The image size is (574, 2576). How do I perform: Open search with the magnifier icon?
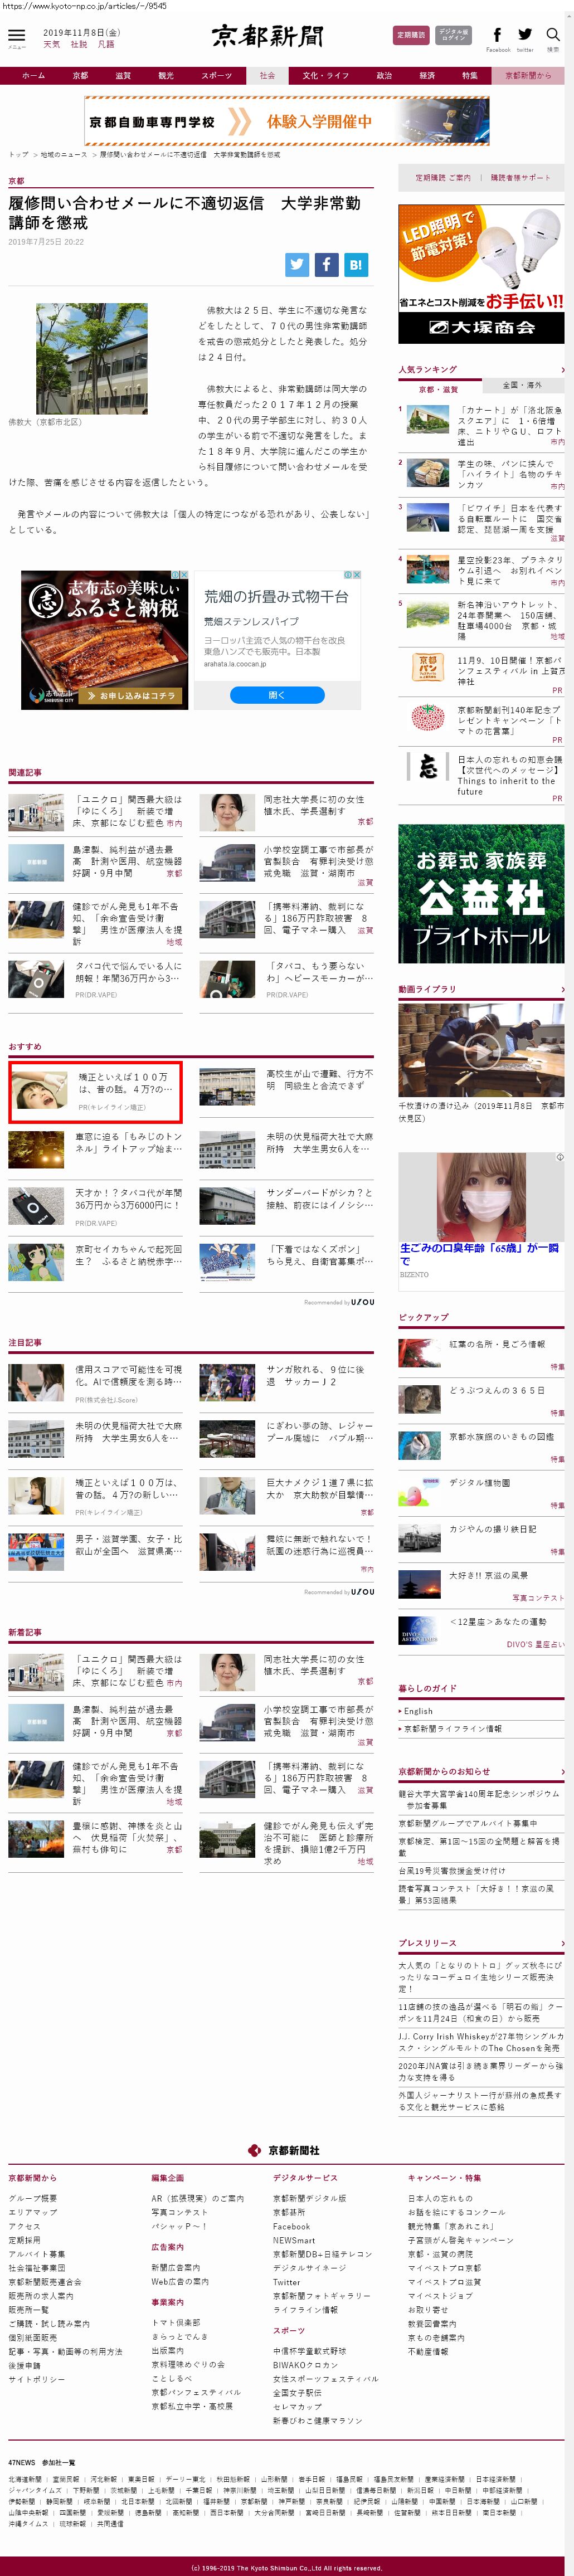point(553,35)
